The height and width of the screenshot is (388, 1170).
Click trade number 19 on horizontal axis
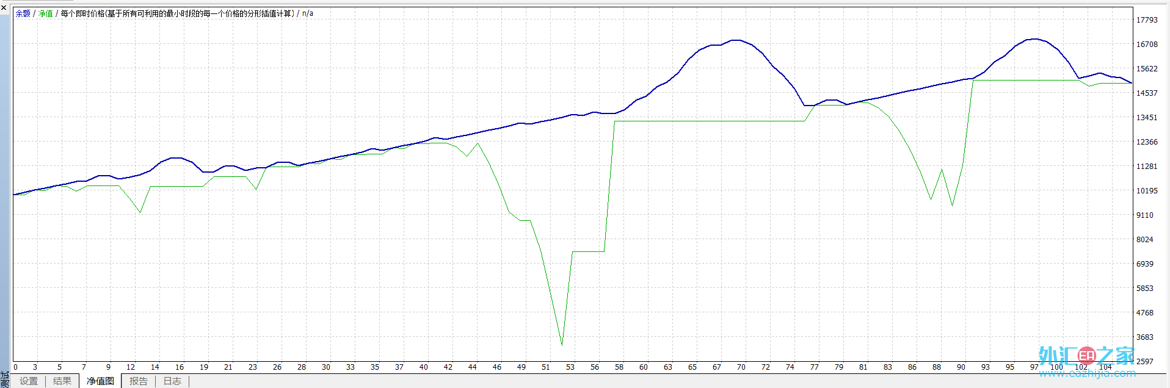pos(204,367)
